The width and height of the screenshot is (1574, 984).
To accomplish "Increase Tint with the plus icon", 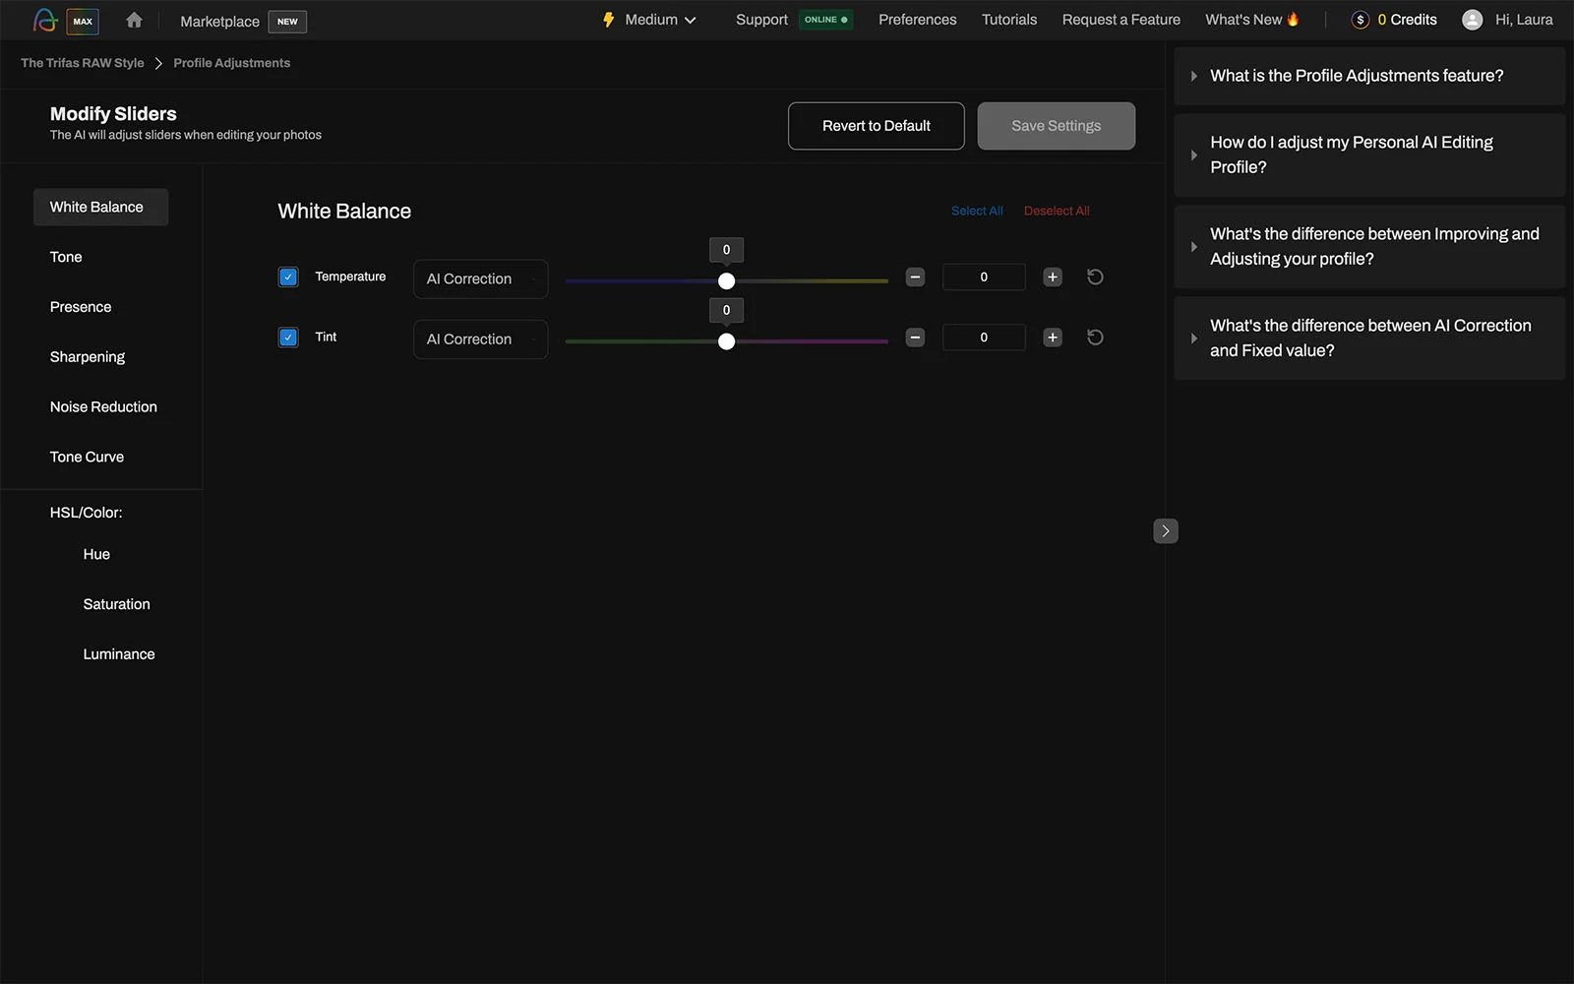I will tap(1053, 338).
